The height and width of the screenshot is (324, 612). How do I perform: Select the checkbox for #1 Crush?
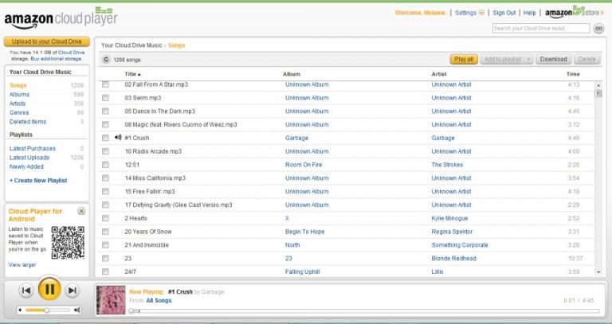tap(105, 138)
